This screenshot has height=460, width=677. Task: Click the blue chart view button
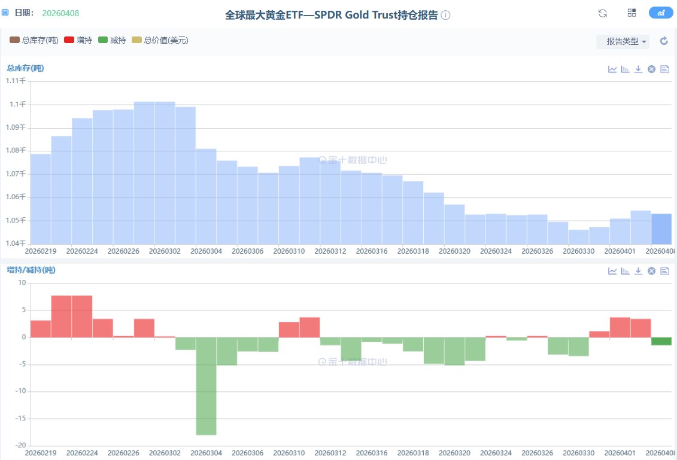tap(661, 13)
